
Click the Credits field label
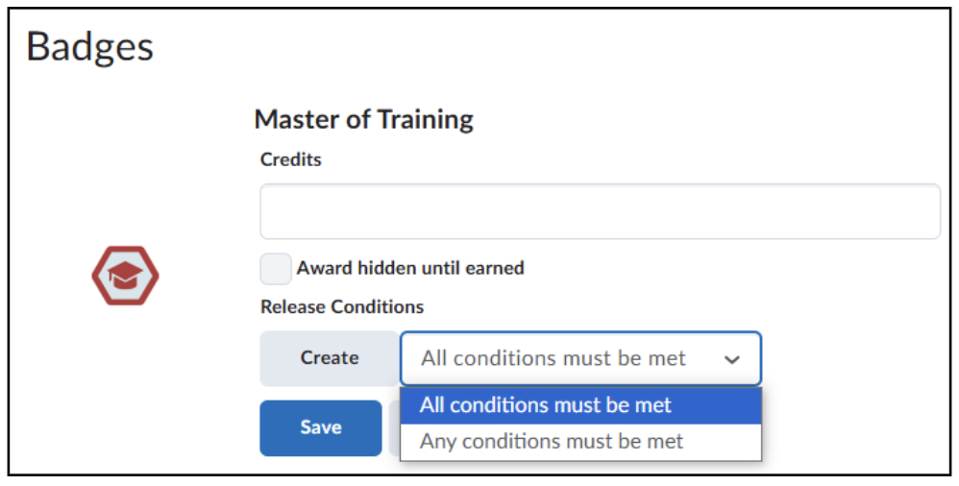(x=291, y=159)
